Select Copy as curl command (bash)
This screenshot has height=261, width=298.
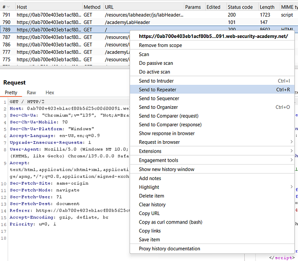(x=212, y=222)
